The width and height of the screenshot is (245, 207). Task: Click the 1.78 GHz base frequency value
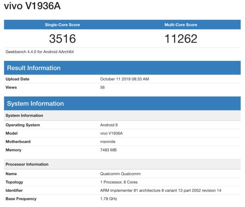(x=108, y=199)
